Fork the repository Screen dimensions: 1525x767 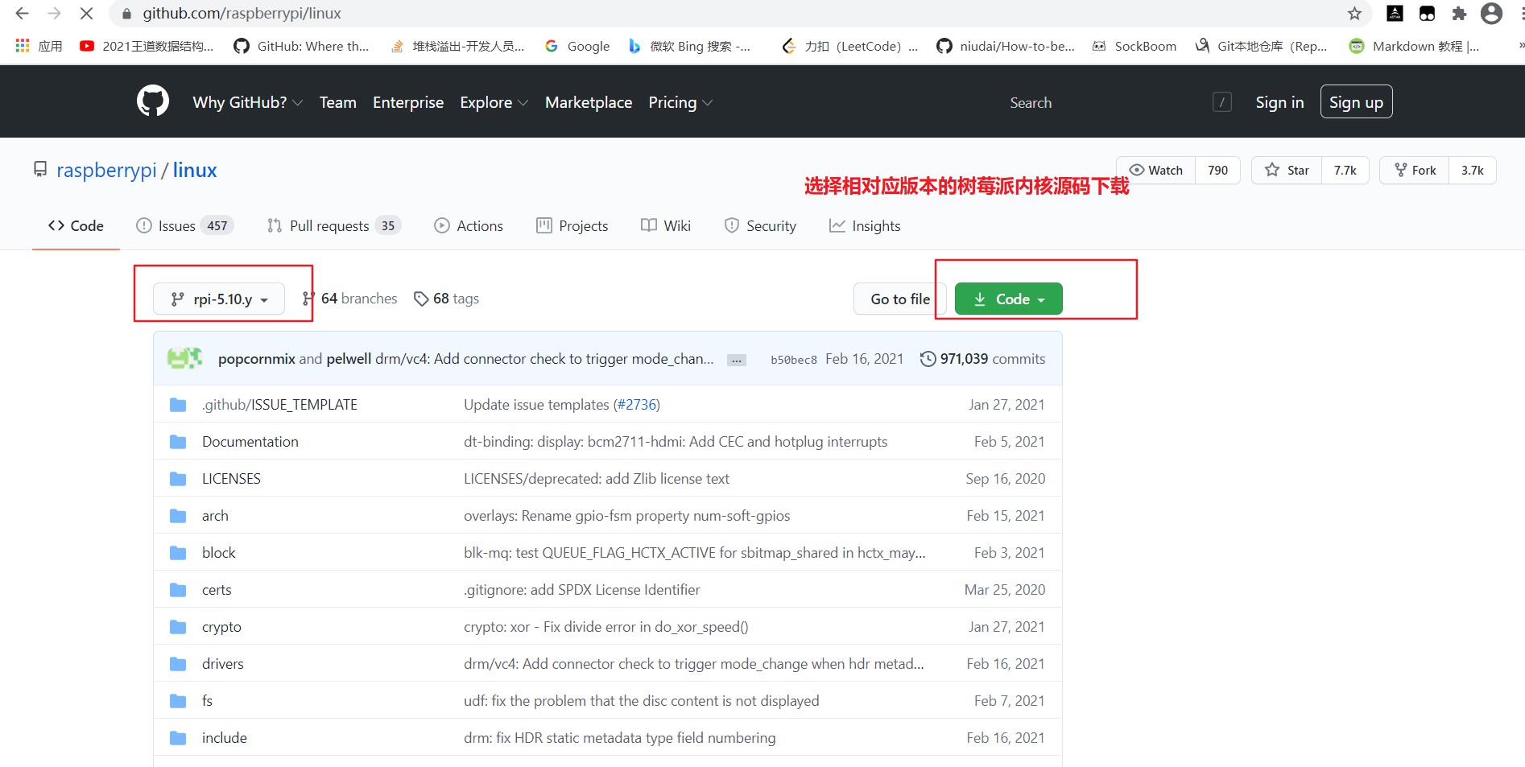1415,170
